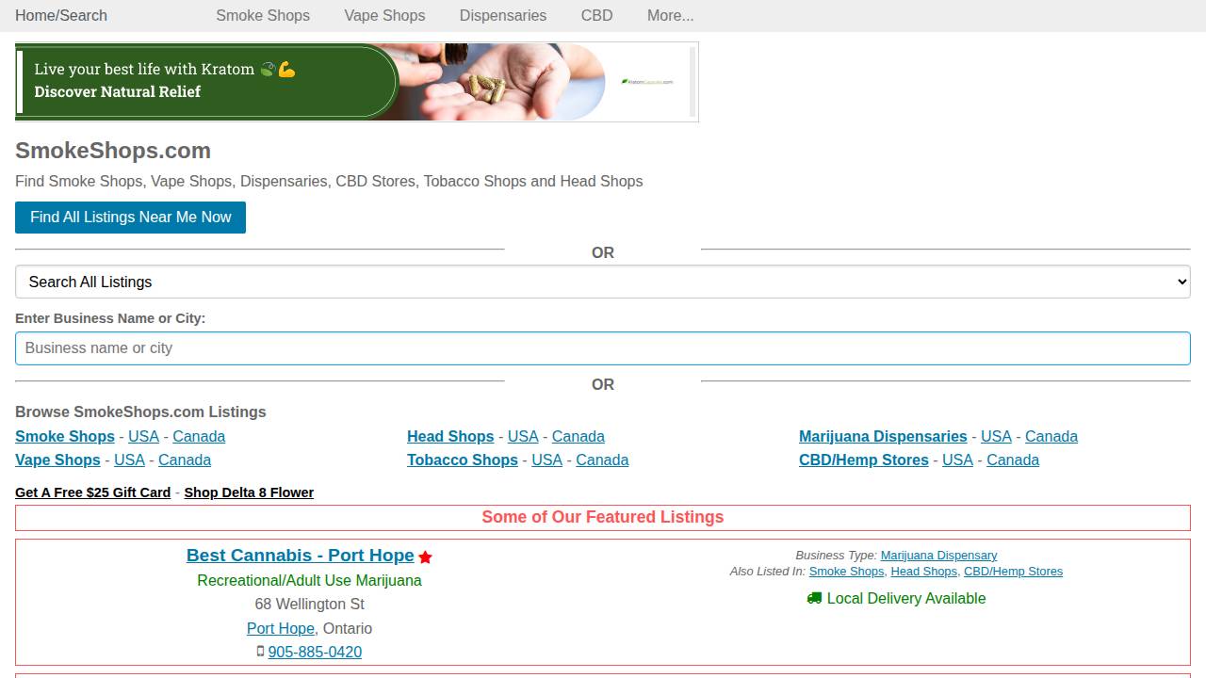Switch to the CBD section
The height and width of the screenshot is (678, 1206).
tap(596, 15)
